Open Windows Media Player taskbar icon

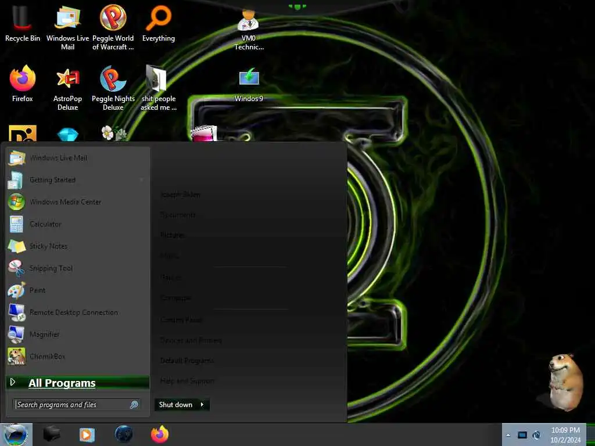pos(87,434)
